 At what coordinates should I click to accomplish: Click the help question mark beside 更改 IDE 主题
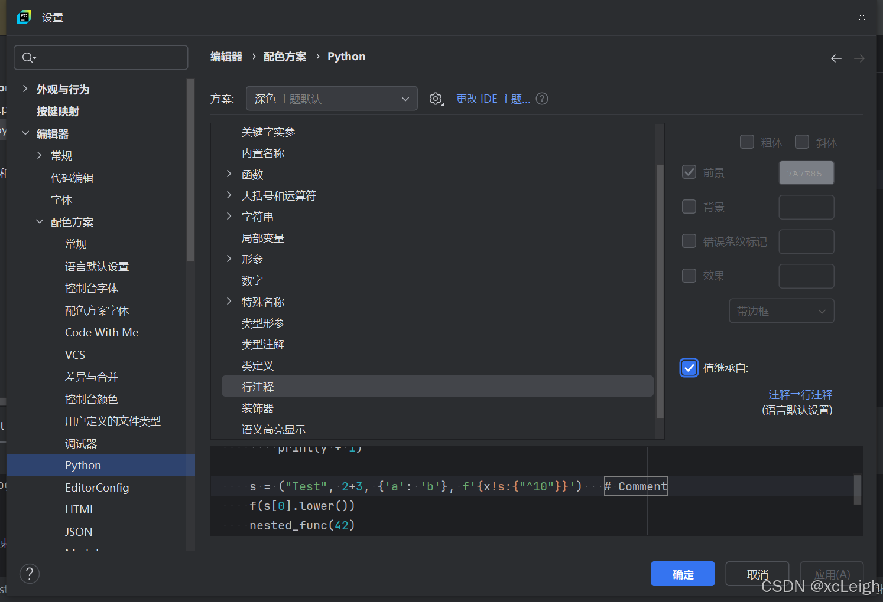(x=542, y=99)
